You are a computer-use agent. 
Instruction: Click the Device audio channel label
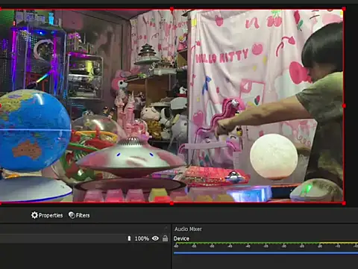pos(181,238)
